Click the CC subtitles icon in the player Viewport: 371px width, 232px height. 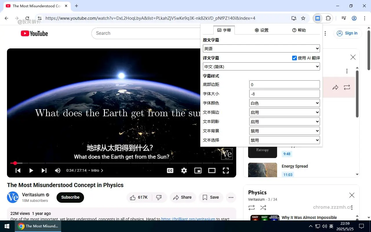pos(170,171)
